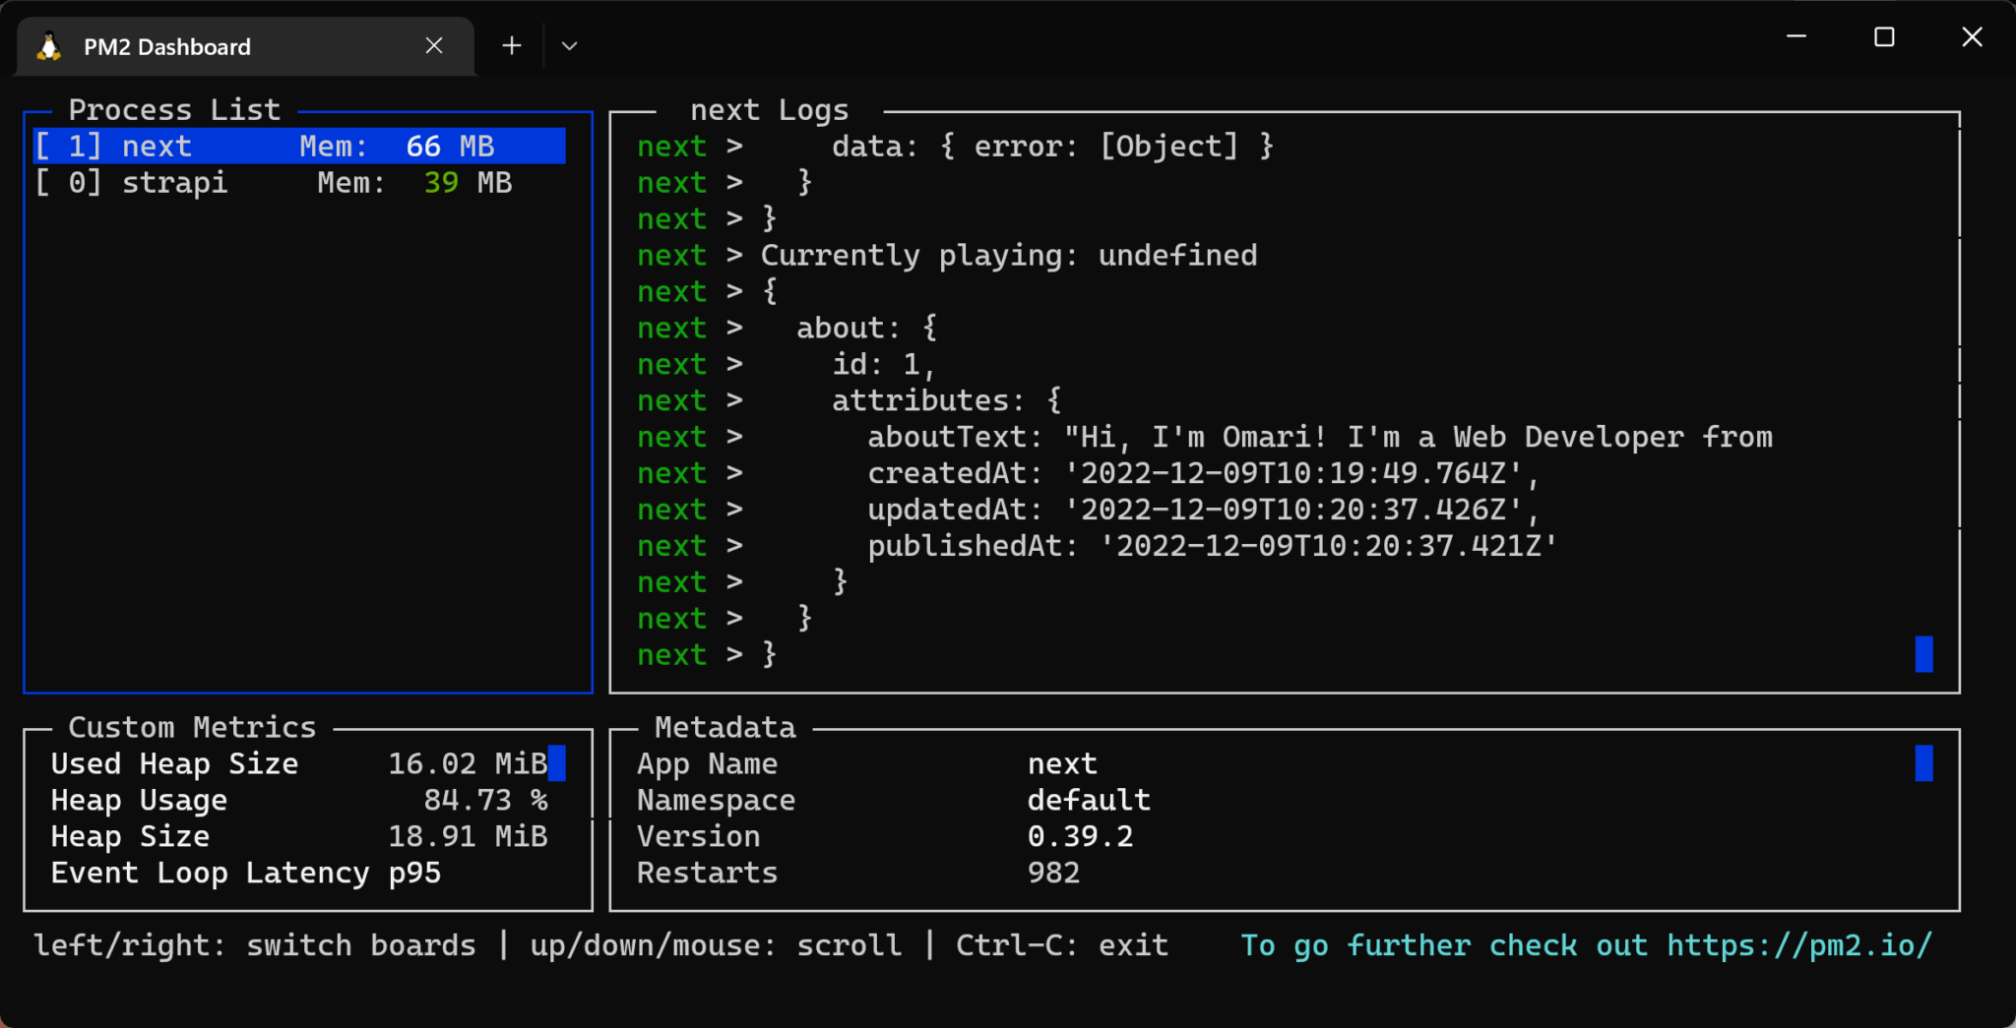2016x1028 pixels.
Task: Click the Version 0.39.2 entry
Action: (1080, 835)
